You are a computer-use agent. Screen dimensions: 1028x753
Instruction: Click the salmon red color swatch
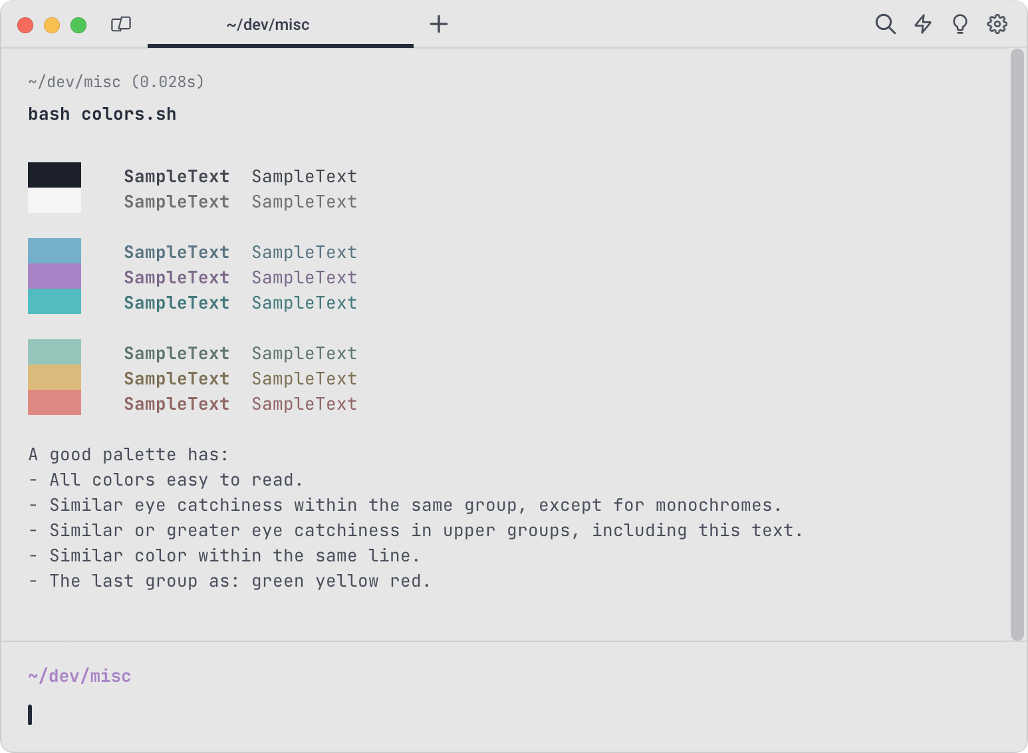55,402
